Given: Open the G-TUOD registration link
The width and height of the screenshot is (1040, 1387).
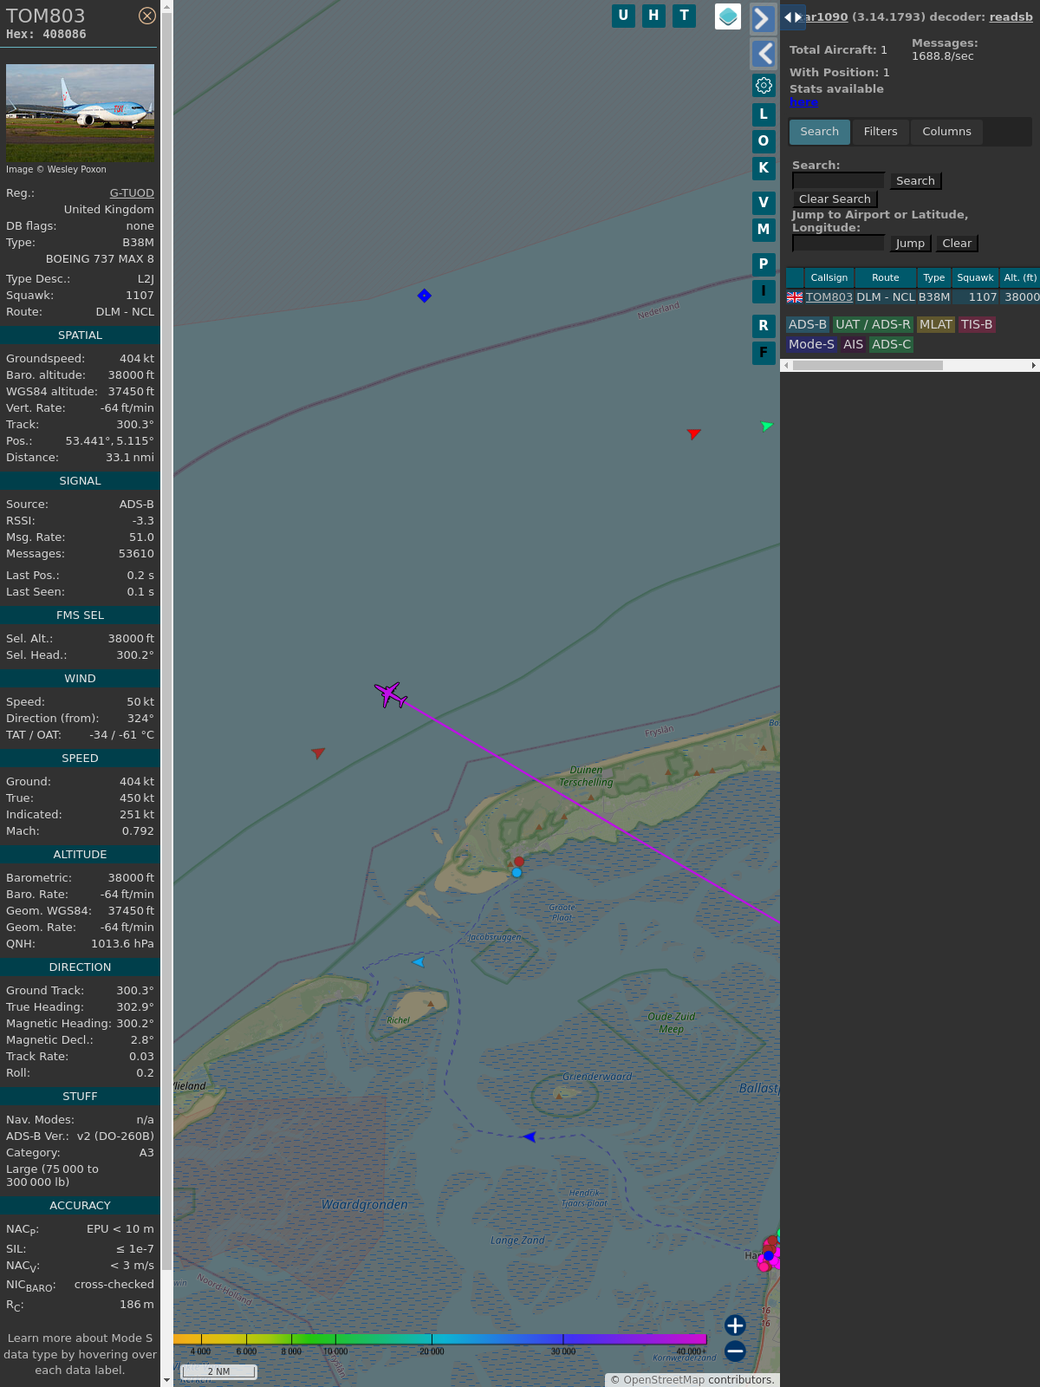Looking at the screenshot, I should [x=132, y=193].
